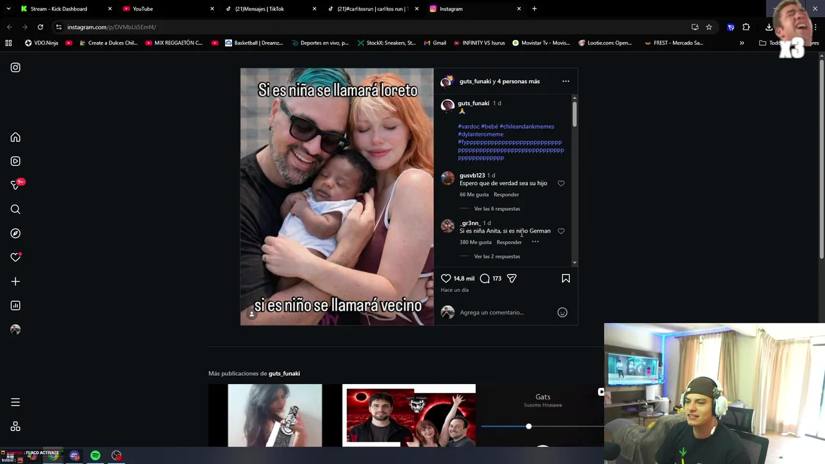Open Gmail bookmark

click(x=435, y=43)
